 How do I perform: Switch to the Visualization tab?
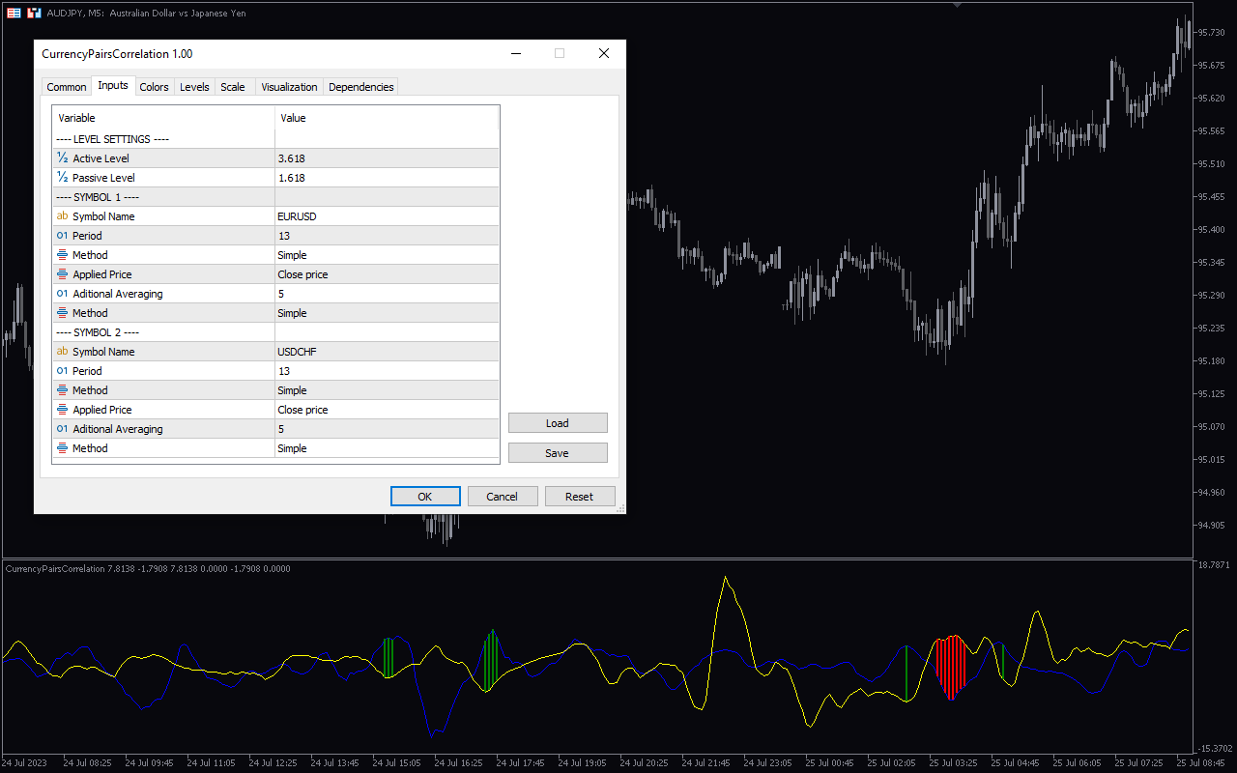(x=289, y=87)
